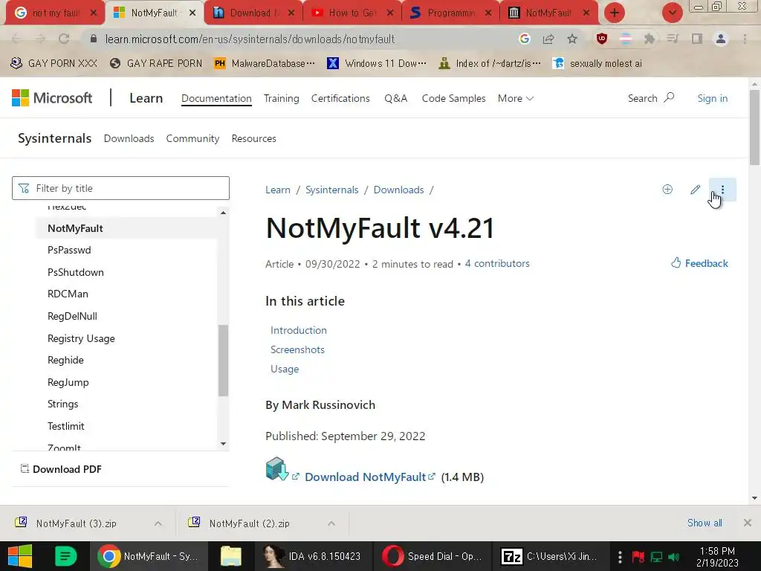Image resolution: width=761 pixels, height=571 pixels.
Task: Open the 7-Zip window from the taskbar
Action: click(550, 556)
